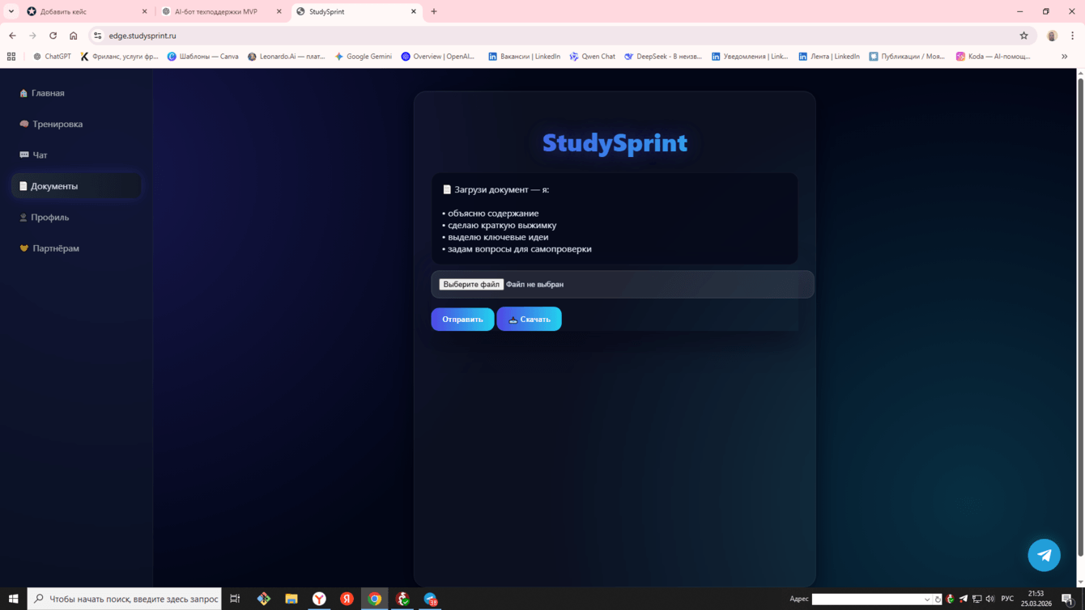Image resolution: width=1085 pixels, height=610 pixels.
Task: Open a new browser tab
Action: pos(434,11)
